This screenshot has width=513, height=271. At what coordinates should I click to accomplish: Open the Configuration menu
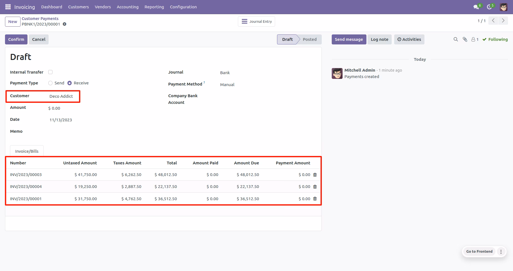coord(183,7)
